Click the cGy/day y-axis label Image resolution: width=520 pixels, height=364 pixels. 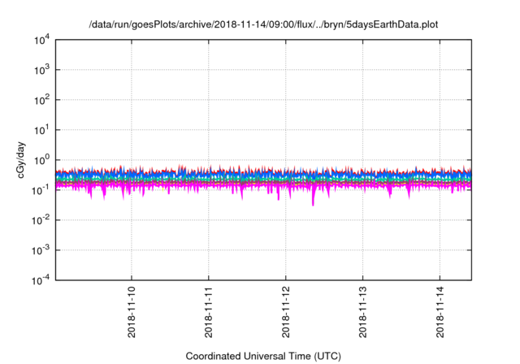pyautogui.click(x=21, y=160)
